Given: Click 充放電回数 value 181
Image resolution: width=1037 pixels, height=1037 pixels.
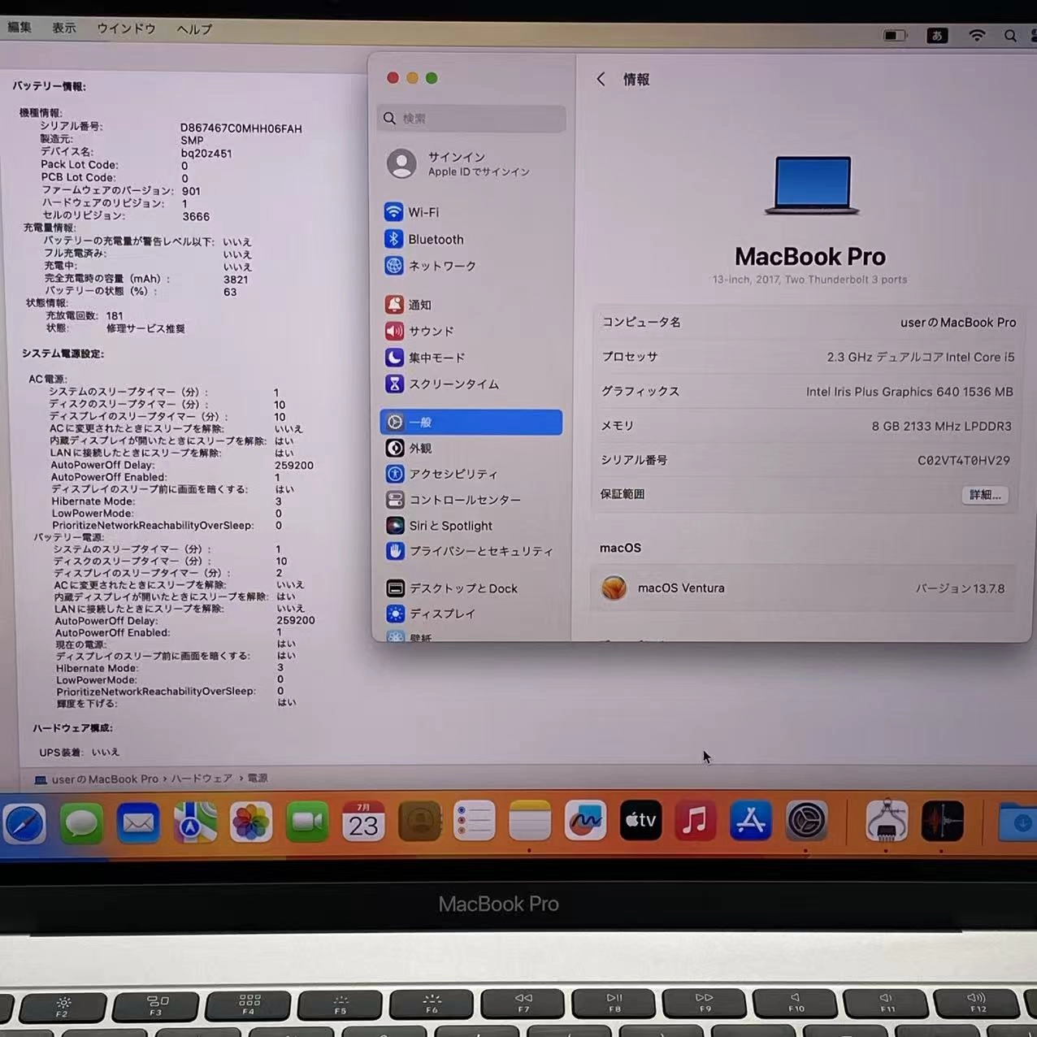Looking at the screenshot, I should pos(115,315).
